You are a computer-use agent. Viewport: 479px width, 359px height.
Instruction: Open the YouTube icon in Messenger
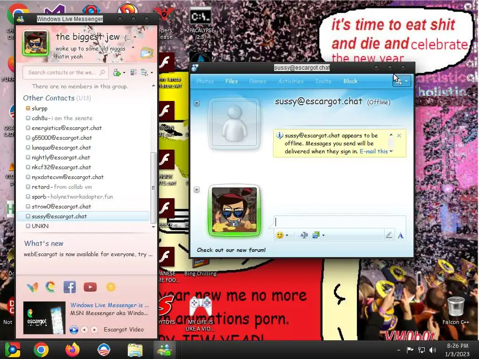(90, 287)
